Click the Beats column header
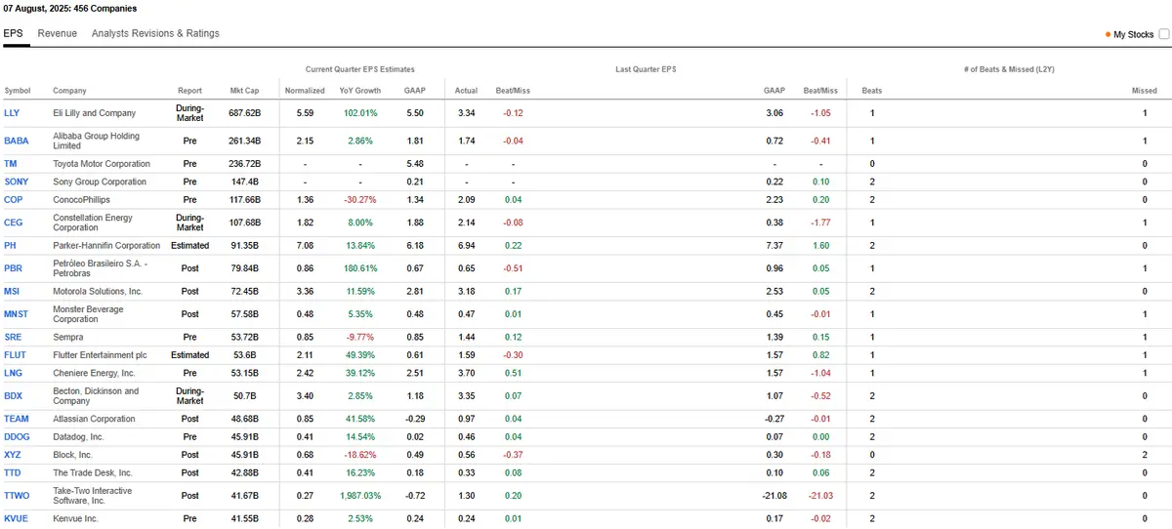The height and width of the screenshot is (529, 1172). point(871,91)
